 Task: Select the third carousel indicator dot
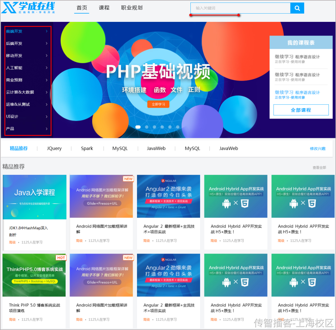tap(154, 127)
